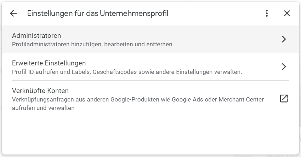Expand Erweiterte Einstellungen via its chevron
Viewport: 301px width, 157px height.
tap(284, 66)
